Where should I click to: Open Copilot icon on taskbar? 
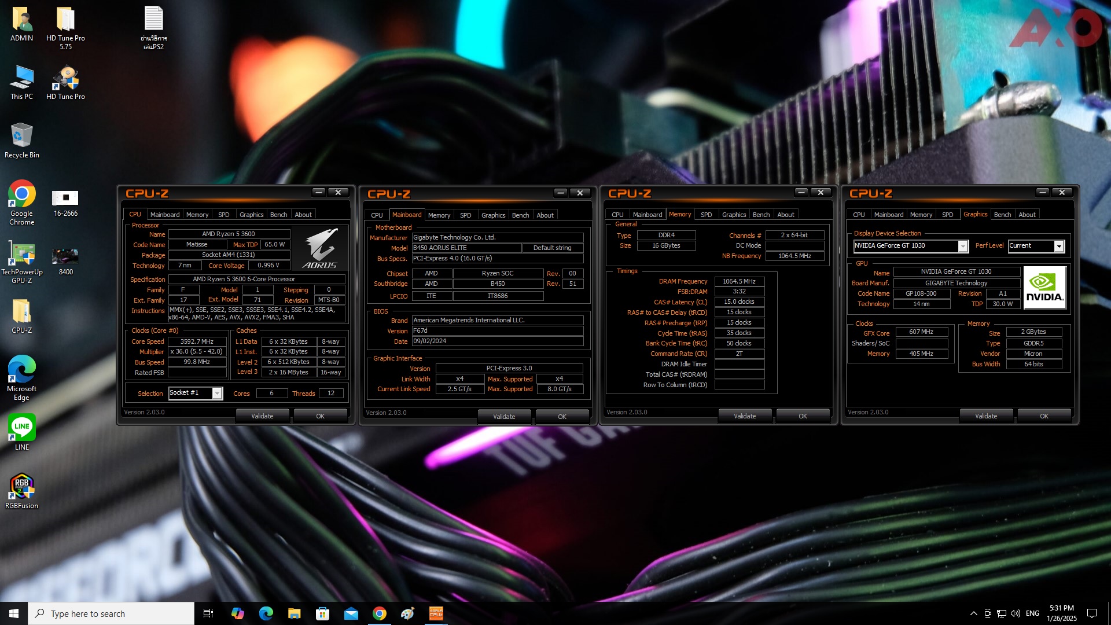(237, 613)
